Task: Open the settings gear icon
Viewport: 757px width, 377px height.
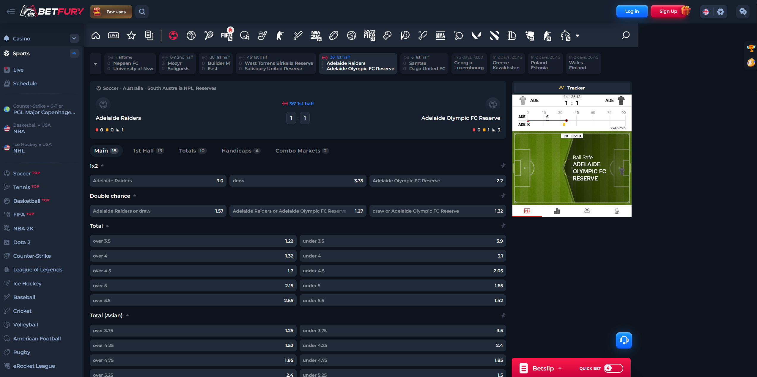Action: coord(720,12)
